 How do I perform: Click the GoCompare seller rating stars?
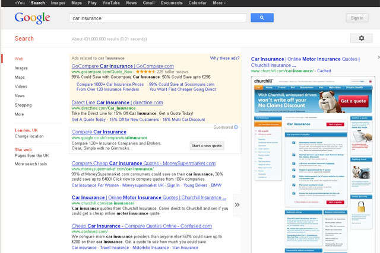tap(145, 72)
